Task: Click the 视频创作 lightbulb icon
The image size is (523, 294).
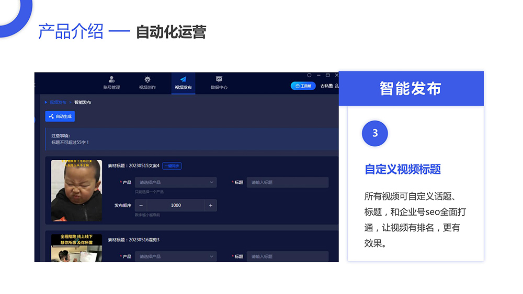Action: pos(147,80)
